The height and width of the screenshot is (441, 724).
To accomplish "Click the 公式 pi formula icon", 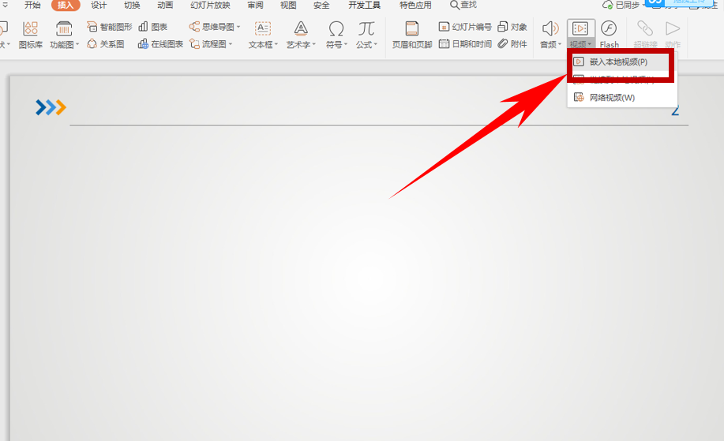I will (366, 28).
